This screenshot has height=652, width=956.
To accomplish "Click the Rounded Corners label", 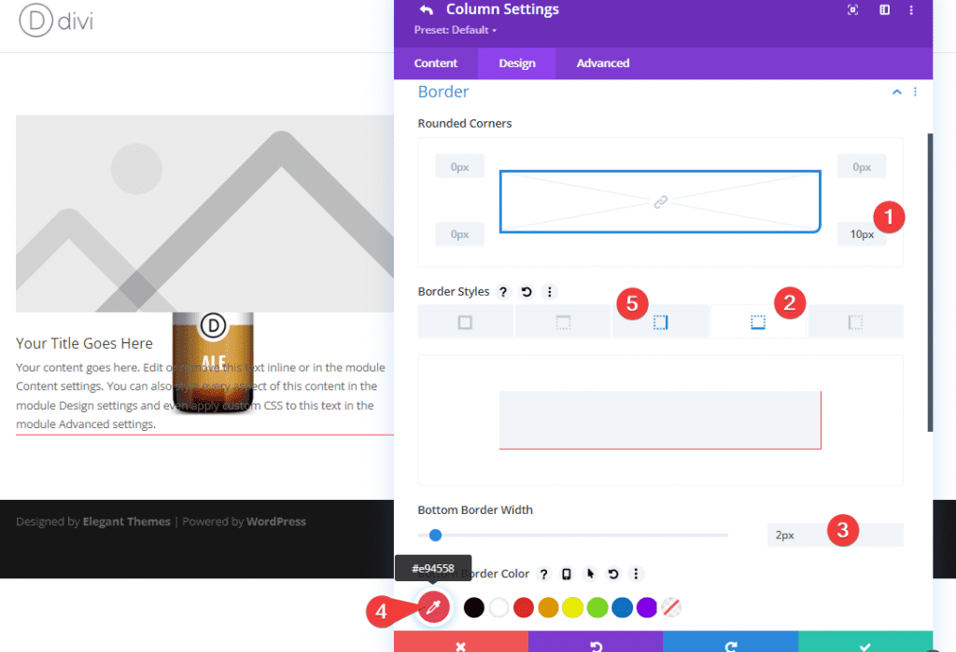I will point(465,124).
